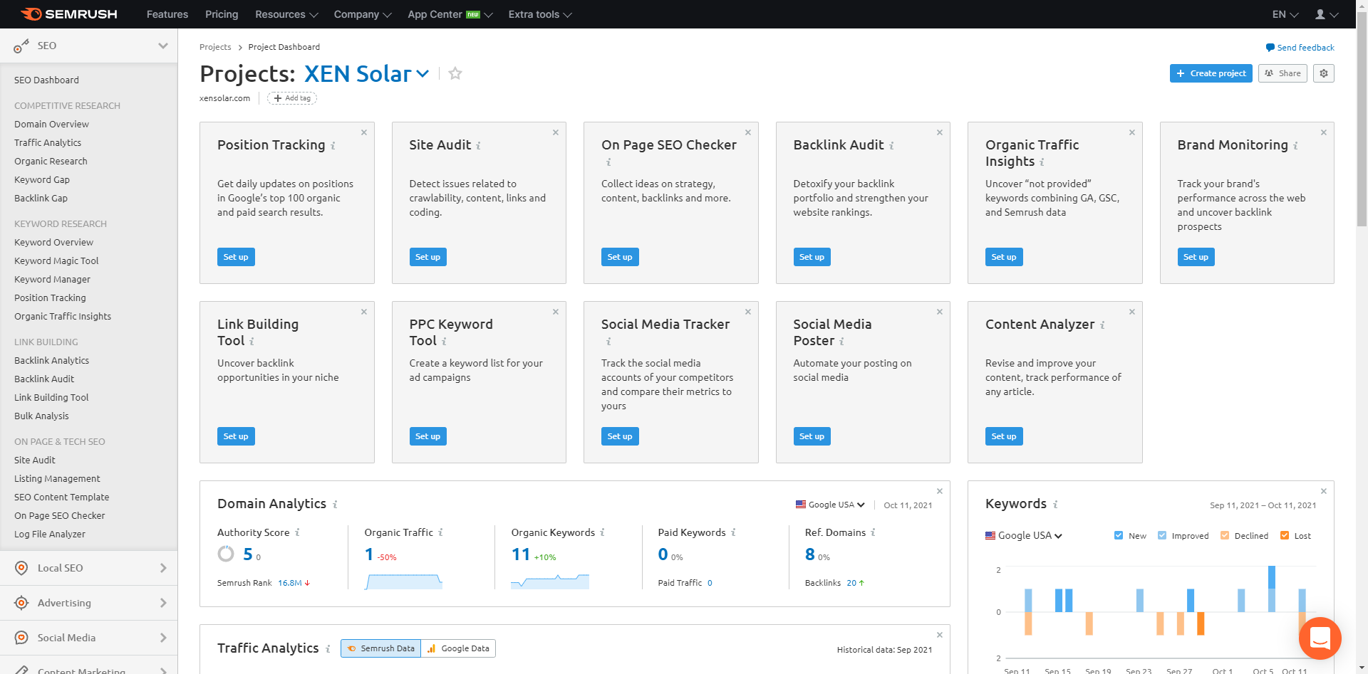Add a tag to the project
1368x674 pixels.
point(292,98)
